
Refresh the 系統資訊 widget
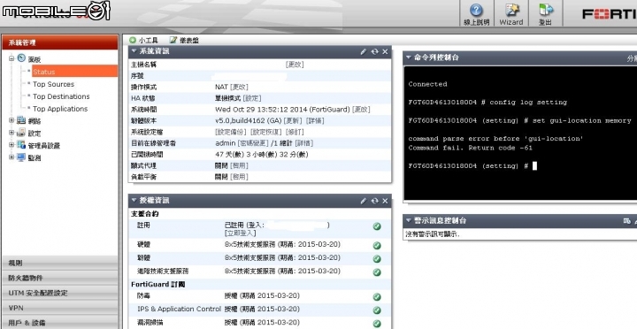click(x=374, y=51)
